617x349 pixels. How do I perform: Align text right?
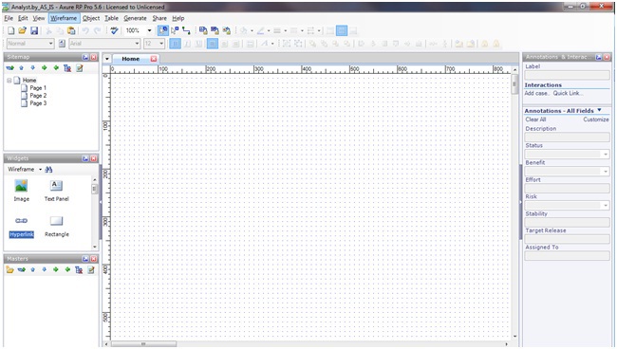(x=235, y=44)
